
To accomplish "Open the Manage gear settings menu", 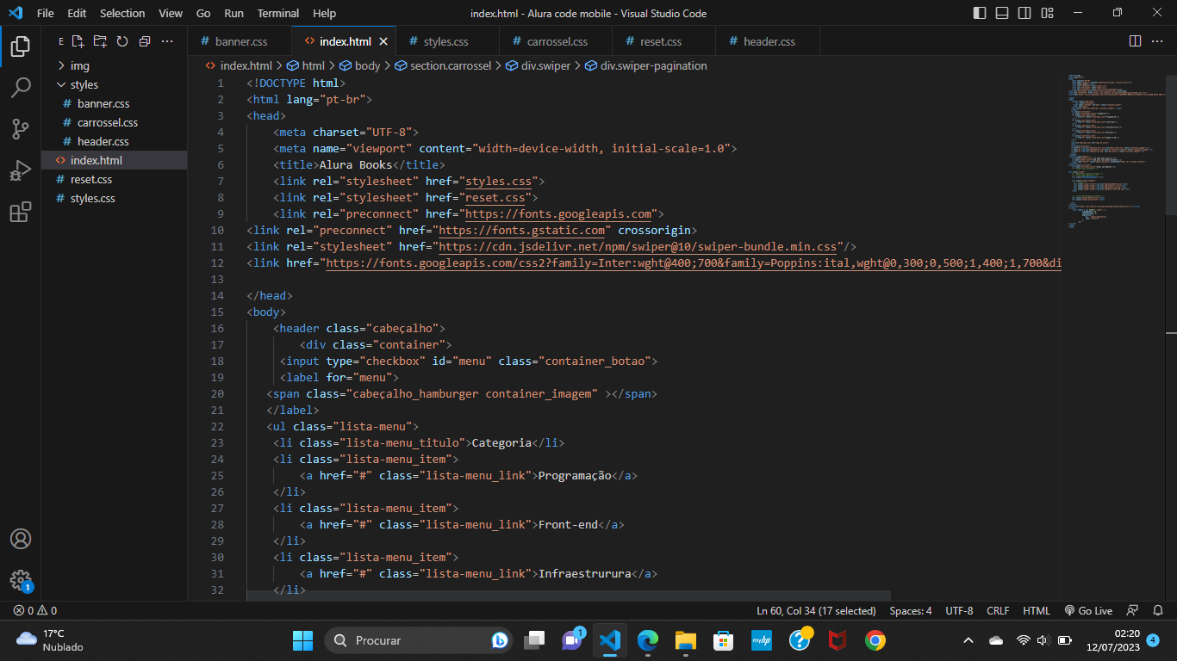I will [x=21, y=580].
